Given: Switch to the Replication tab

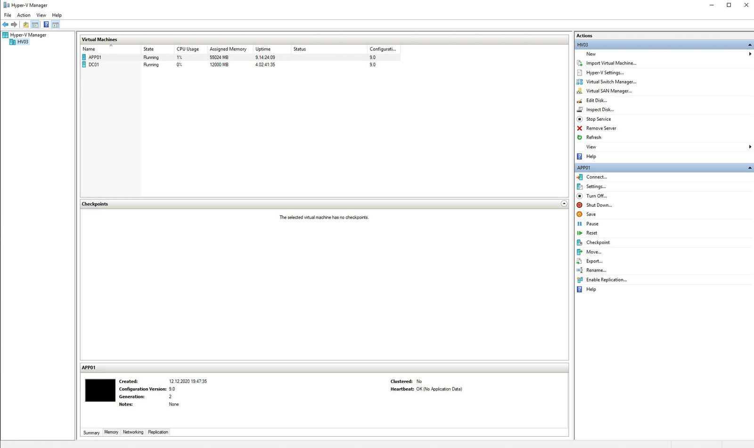Looking at the screenshot, I should tap(158, 432).
